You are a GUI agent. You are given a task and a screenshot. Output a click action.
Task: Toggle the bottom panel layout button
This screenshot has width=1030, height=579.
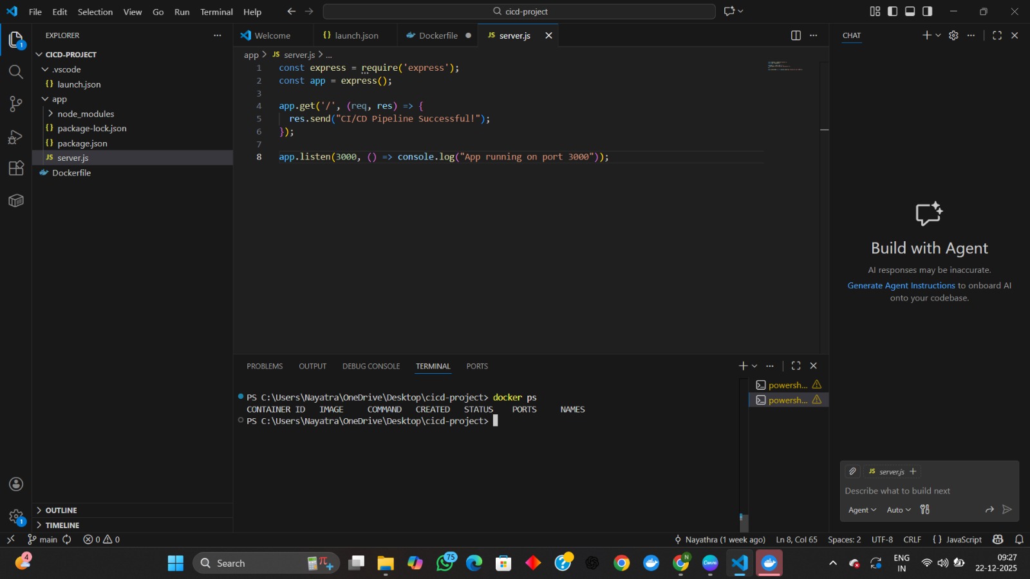(x=910, y=12)
